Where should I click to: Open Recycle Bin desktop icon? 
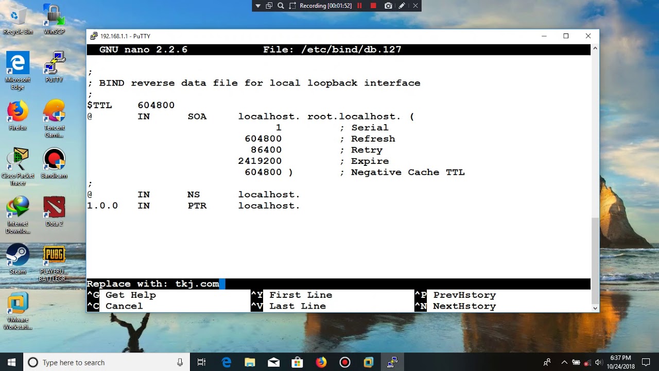(x=18, y=20)
